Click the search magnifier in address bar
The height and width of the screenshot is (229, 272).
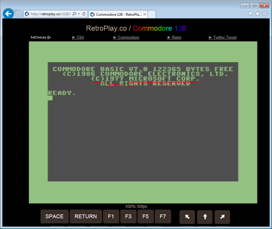74,14
